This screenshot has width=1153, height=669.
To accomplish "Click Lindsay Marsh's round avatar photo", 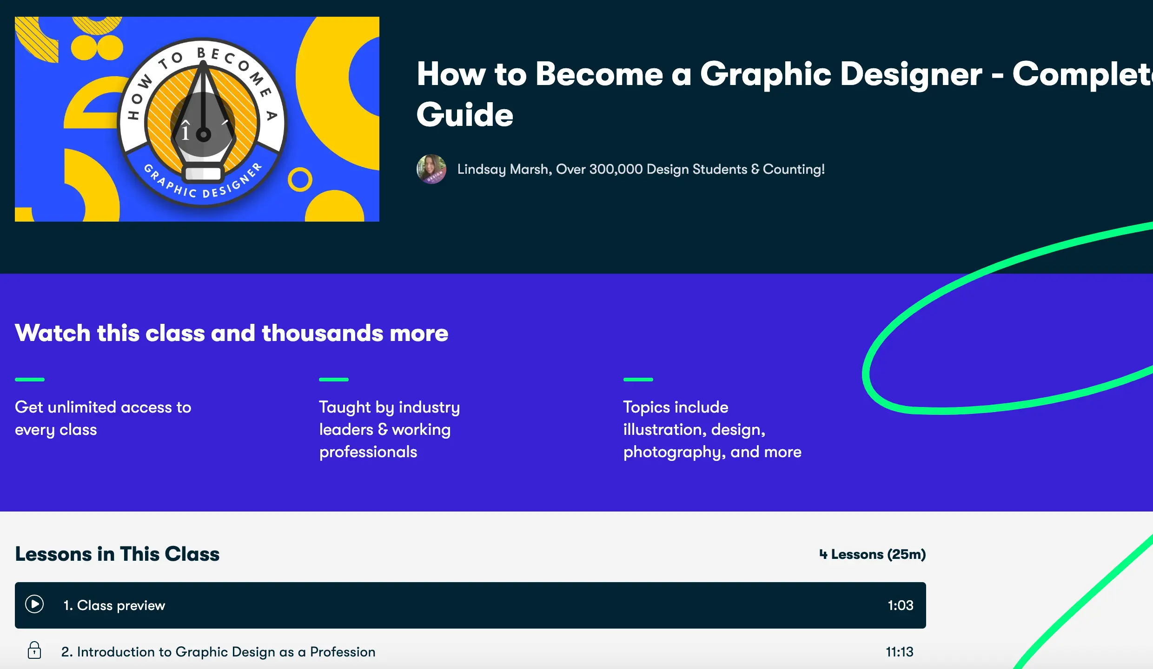I will point(431,169).
